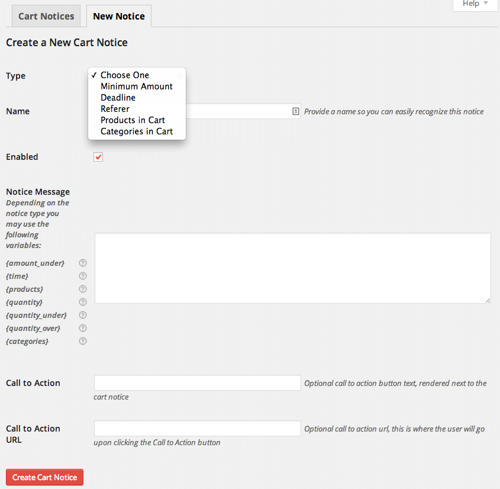Disable the Enabled checkbox
This screenshot has height=489, width=500.
(98, 156)
